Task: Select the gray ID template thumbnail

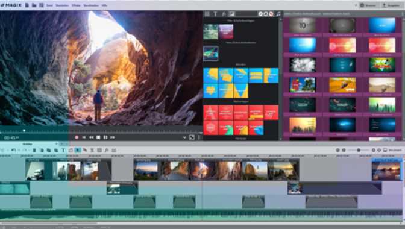Action: pos(303,25)
